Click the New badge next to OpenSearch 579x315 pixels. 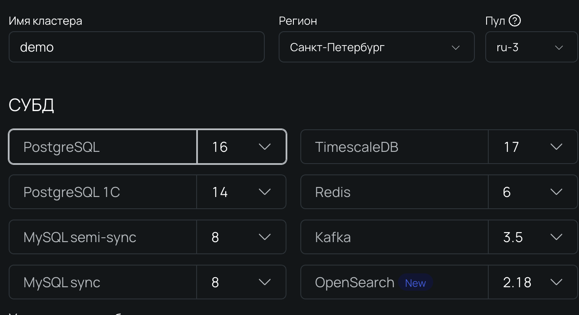415,283
